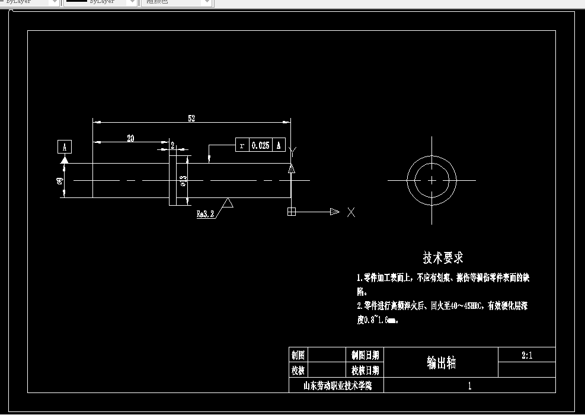The height and width of the screenshot is (415, 585).
Task: Click the X axis label of the UCS
Action: (x=351, y=212)
